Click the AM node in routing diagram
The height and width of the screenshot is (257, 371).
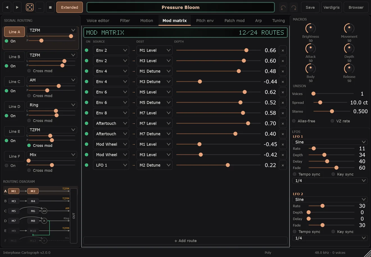pyautogui.click(x=44, y=211)
